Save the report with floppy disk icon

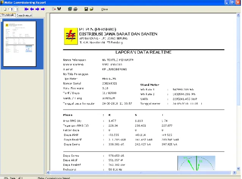coord(86,9)
